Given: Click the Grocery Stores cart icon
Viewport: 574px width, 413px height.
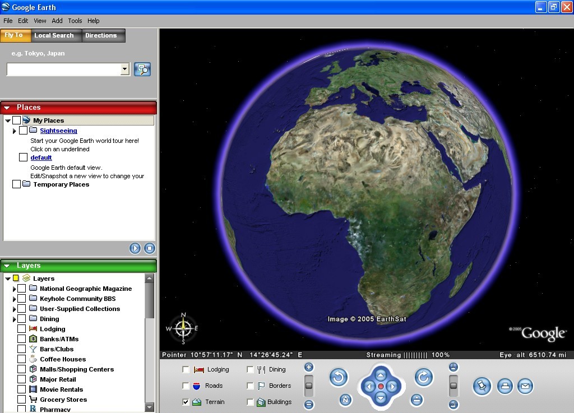Looking at the screenshot, I should [33, 399].
